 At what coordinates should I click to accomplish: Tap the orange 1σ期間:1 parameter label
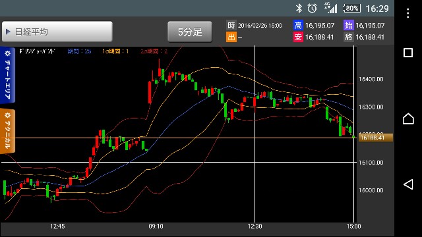coord(115,51)
